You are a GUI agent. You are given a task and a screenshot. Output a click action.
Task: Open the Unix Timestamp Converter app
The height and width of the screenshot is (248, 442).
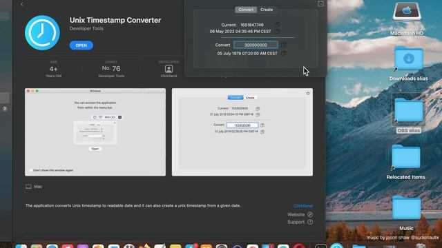(x=81, y=45)
